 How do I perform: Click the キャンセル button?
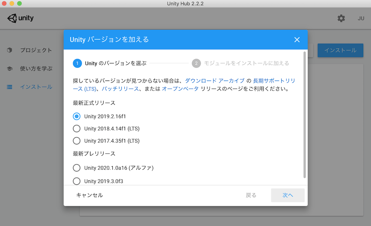(89, 195)
